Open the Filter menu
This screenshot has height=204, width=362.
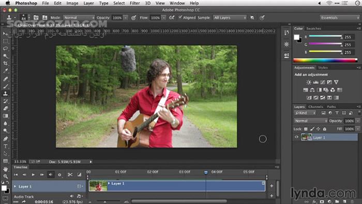click(x=134, y=3)
